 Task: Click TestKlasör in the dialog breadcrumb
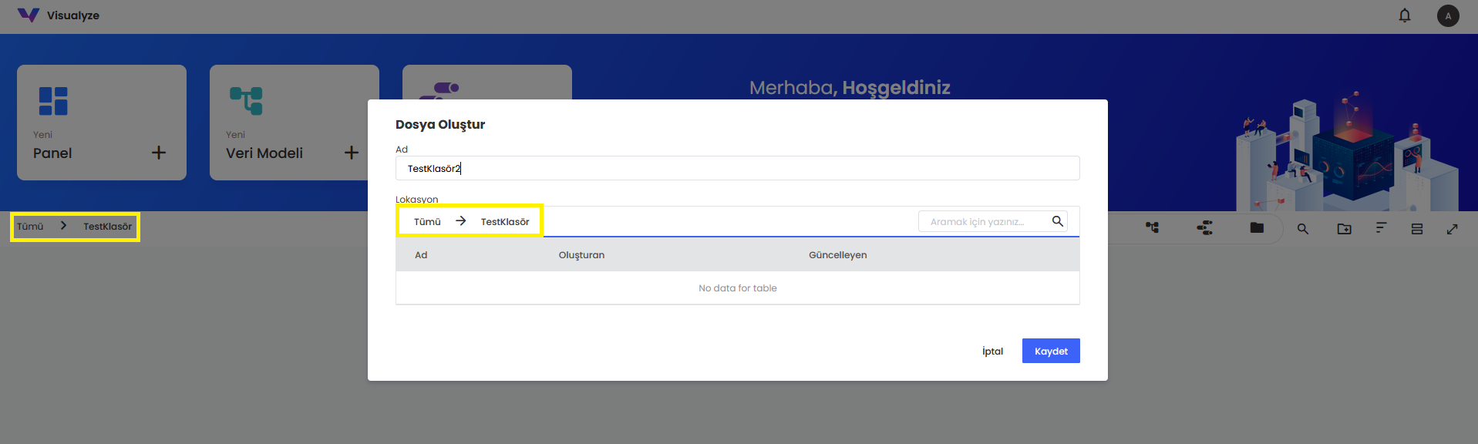[x=505, y=222]
